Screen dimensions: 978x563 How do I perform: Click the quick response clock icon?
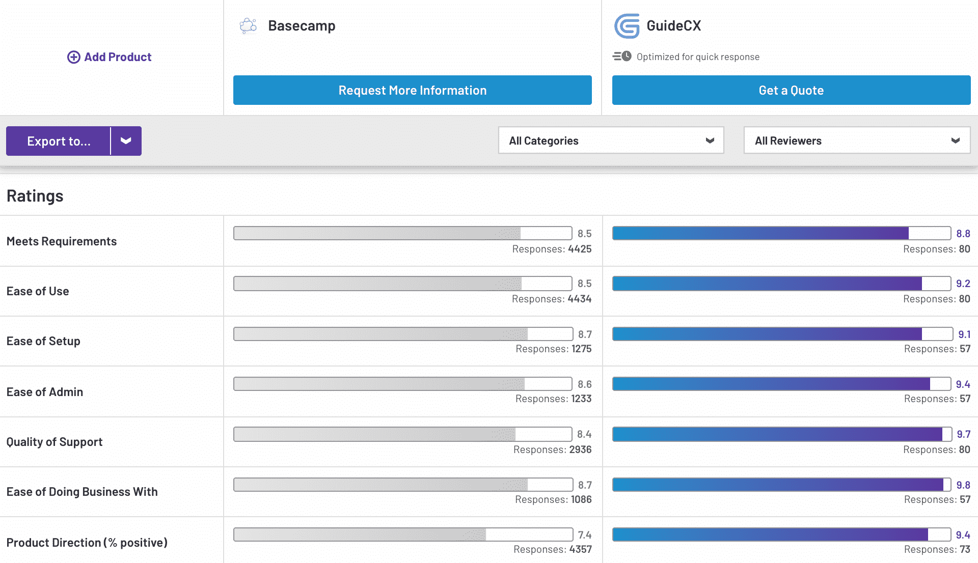pos(622,56)
